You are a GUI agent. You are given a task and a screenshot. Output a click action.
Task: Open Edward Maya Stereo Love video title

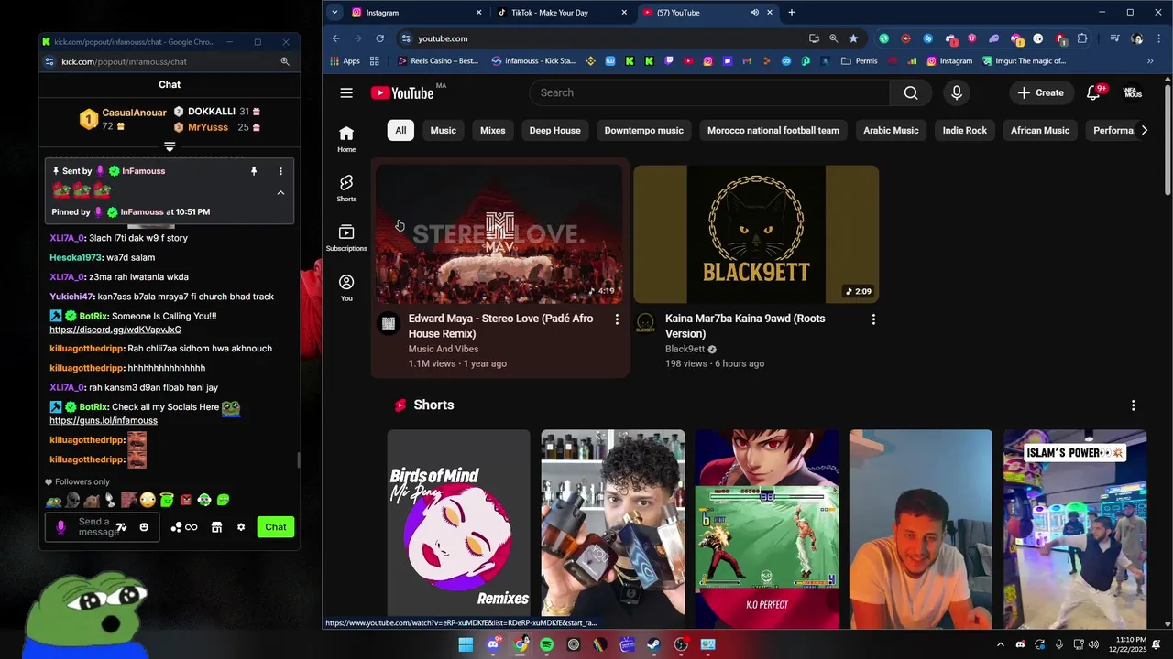(500, 326)
